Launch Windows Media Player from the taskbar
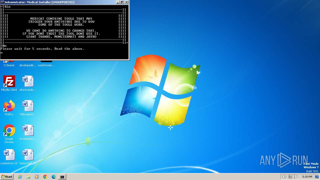The height and width of the screenshot is (180, 320). 37,177
